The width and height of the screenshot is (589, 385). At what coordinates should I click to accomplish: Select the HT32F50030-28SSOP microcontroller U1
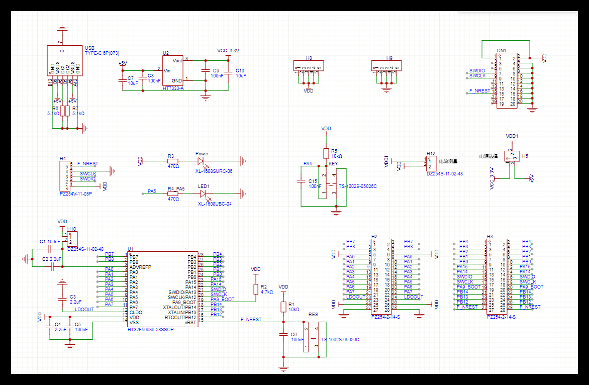(x=161, y=289)
